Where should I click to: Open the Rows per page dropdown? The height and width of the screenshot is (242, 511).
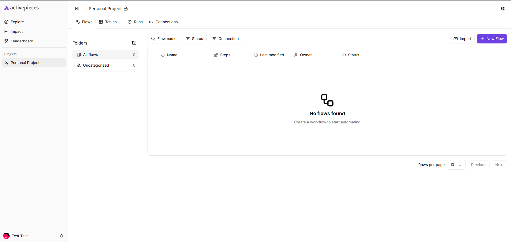coord(456,165)
